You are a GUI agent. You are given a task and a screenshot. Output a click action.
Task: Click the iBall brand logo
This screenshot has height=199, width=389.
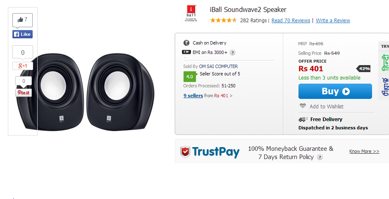pos(190,14)
